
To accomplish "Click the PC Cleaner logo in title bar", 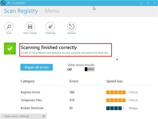I will [3, 3].
